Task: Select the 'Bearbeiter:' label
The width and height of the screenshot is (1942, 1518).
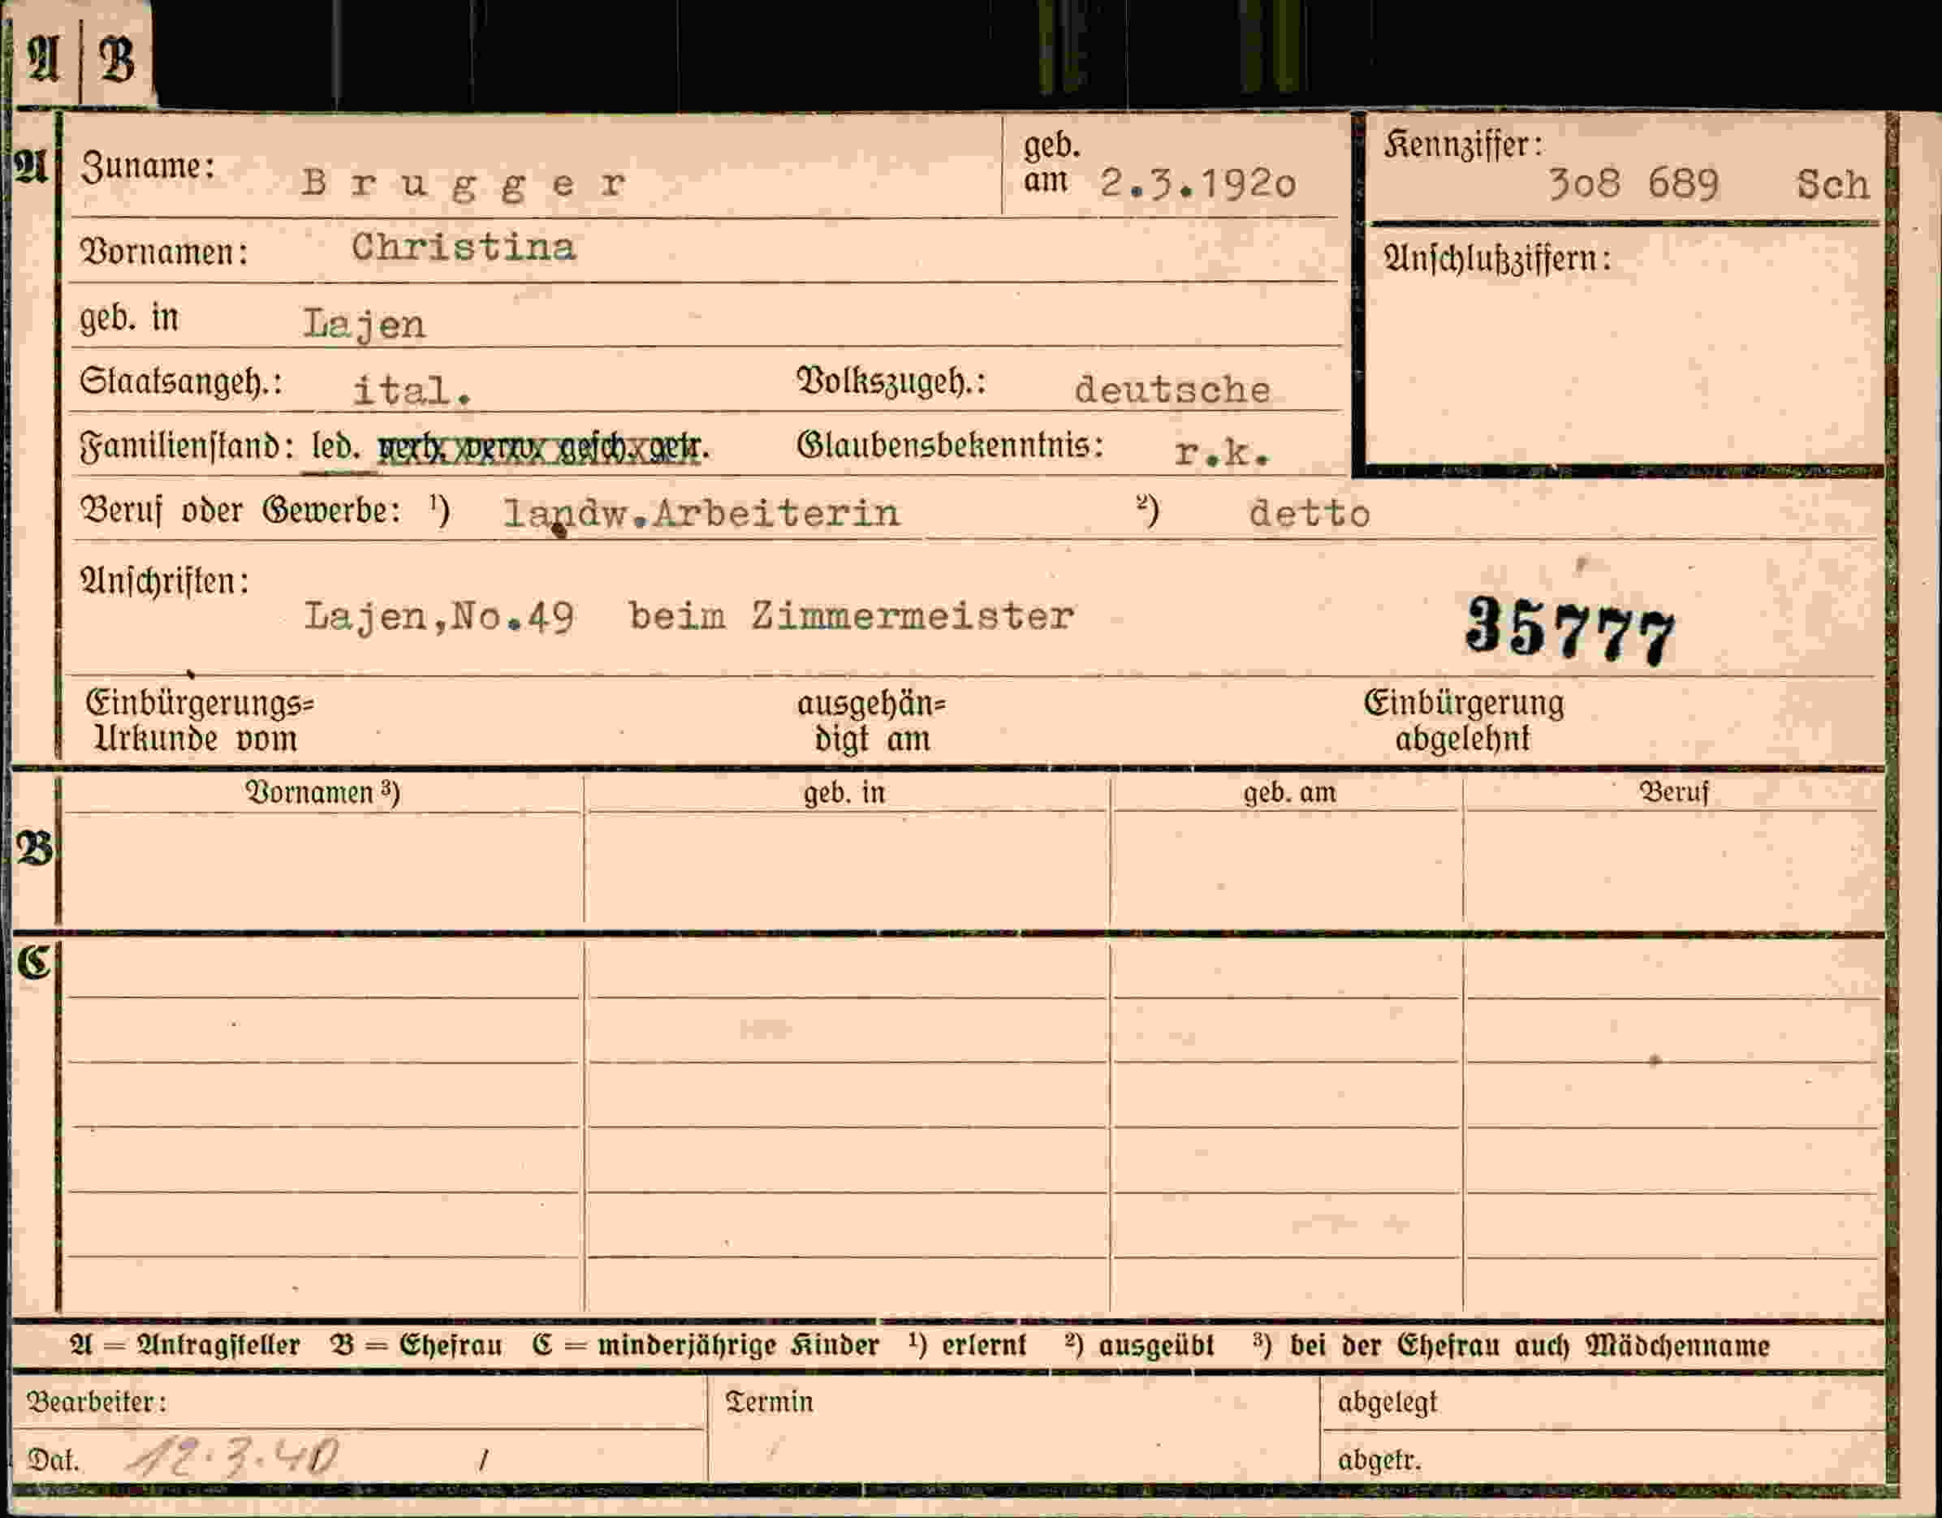Action: [97, 1403]
